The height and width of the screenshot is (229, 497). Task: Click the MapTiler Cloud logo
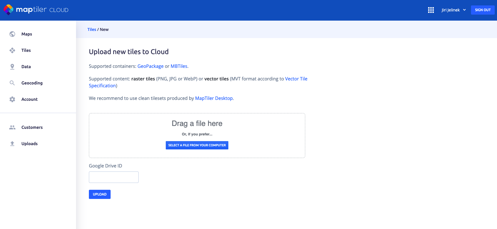pos(36,10)
